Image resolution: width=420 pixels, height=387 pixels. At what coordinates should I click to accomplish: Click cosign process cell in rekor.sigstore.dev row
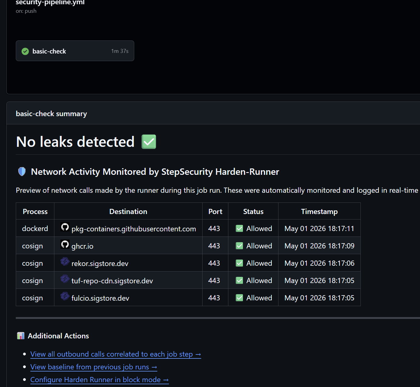point(35,263)
